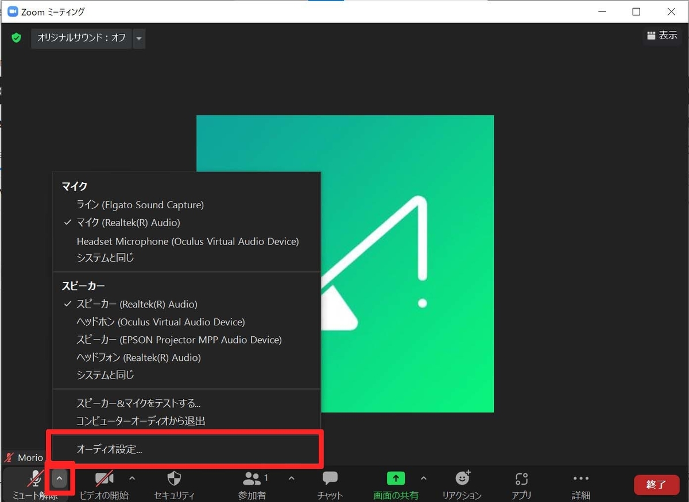Open the original sound dropdown arrow
Screen dimensions: 689x502
point(139,38)
